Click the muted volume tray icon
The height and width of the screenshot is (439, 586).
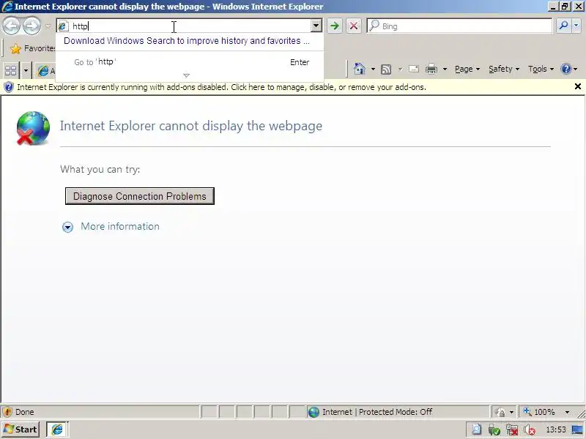[530, 430]
